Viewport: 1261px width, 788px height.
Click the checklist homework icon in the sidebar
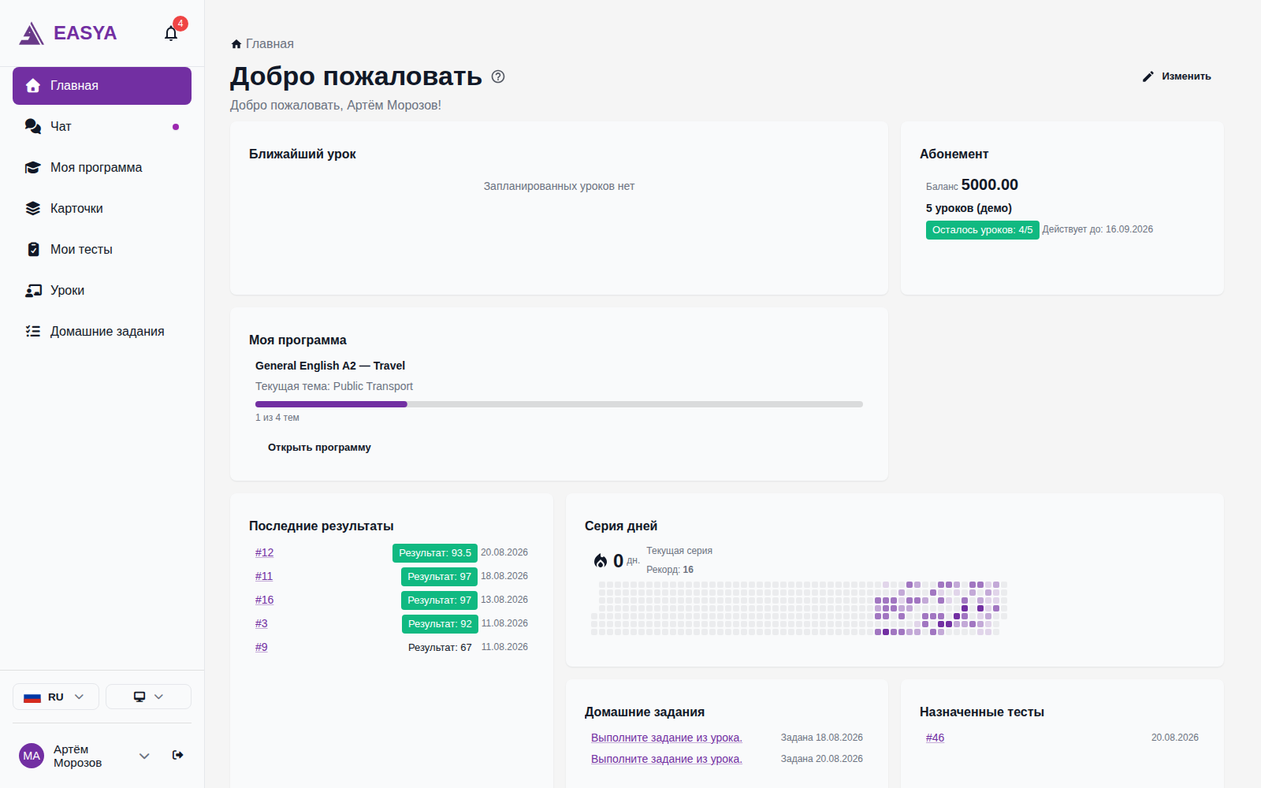(x=33, y=331)
